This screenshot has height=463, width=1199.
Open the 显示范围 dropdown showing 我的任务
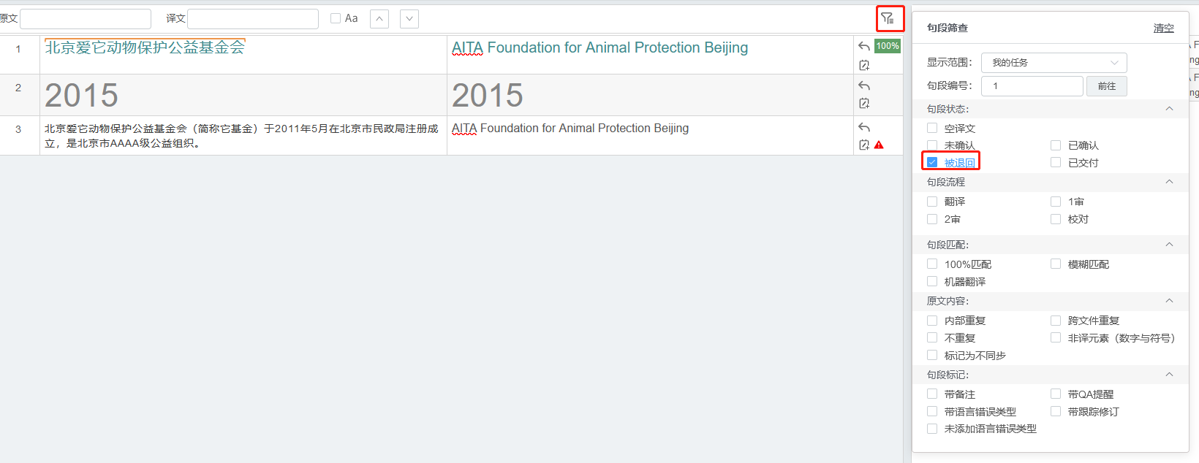pos(1054,63)
